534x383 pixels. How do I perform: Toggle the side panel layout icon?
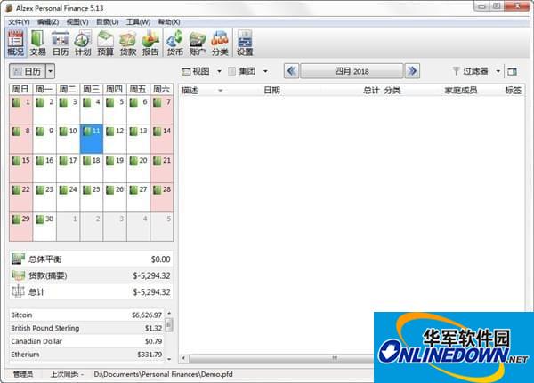(512, 71)
